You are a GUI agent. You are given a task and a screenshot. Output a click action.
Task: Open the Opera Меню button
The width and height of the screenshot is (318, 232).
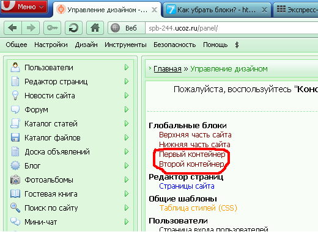24,7
